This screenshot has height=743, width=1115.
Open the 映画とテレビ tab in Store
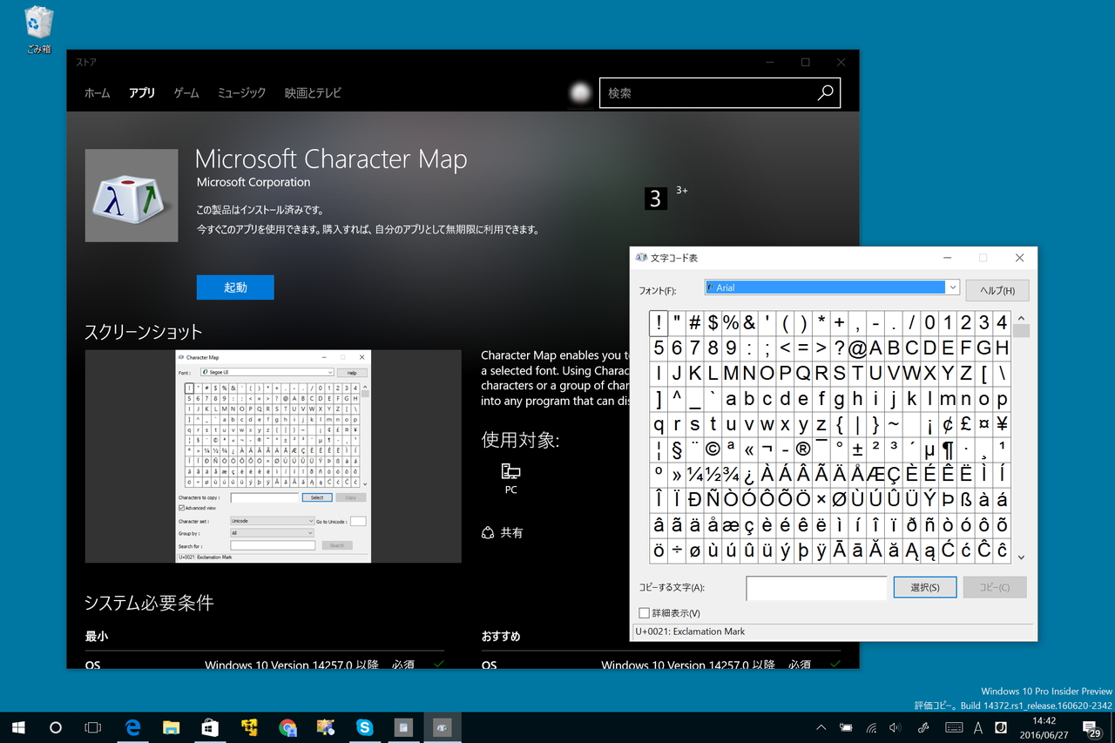pos(313,93)
